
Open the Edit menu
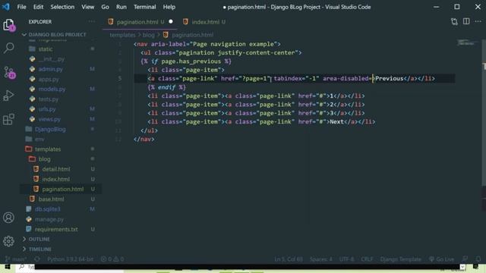(x=39, y=7)
